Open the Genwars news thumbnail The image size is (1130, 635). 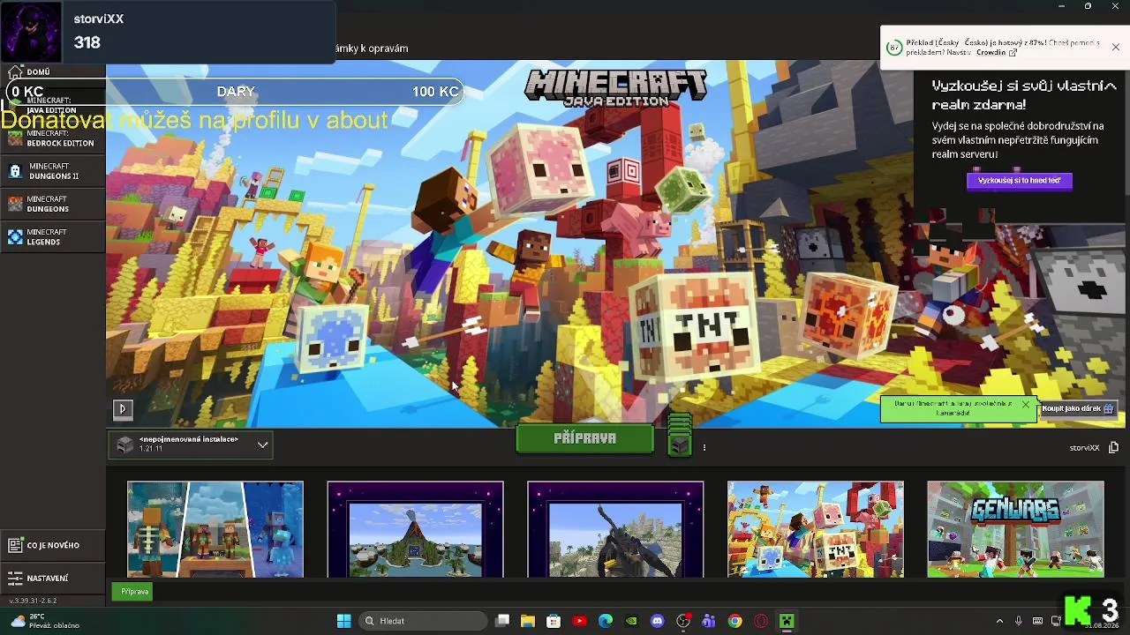pyautogui.click(x=1015, y=529)
